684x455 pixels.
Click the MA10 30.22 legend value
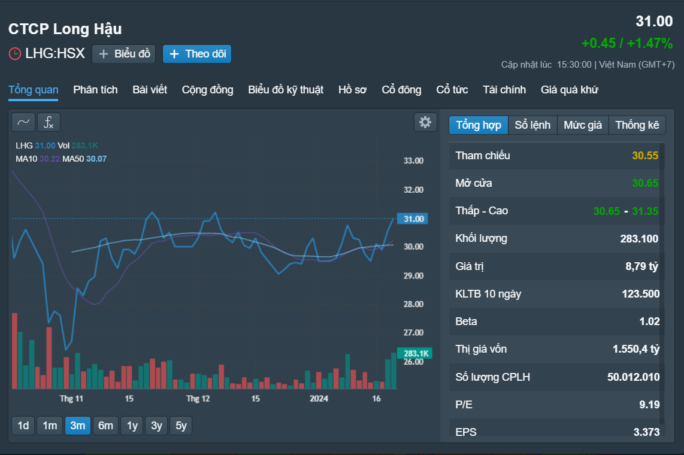[50, 159]
